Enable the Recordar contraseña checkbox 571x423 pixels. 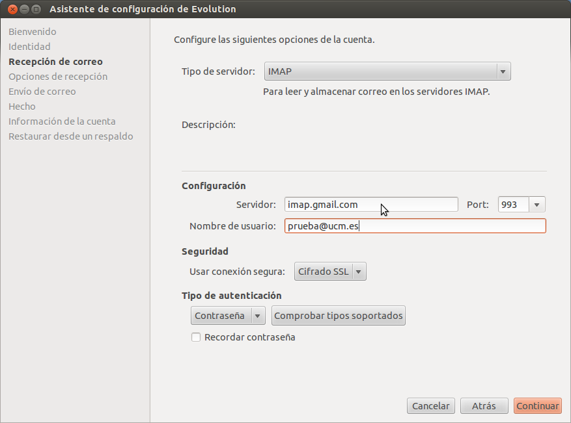(196, 337)
